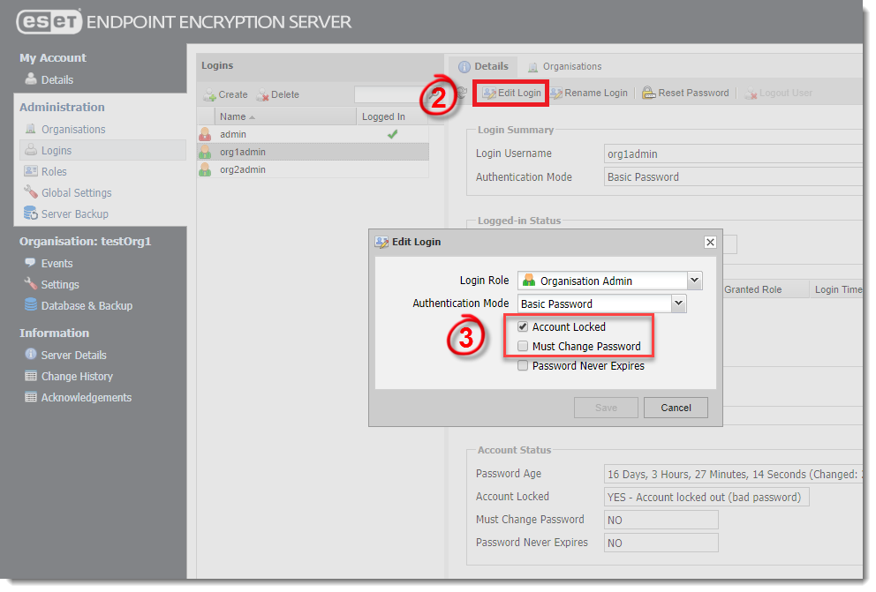Screen dimensions: 876x592
Task: Click the Change History table icon
Action: [x=31, y=376]
